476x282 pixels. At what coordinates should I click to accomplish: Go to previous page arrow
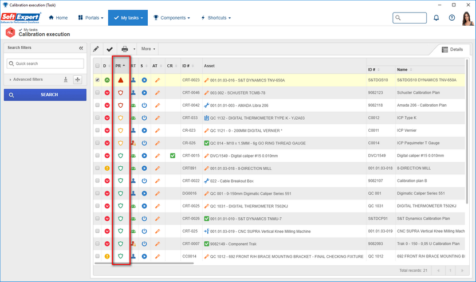pos(438,271)
